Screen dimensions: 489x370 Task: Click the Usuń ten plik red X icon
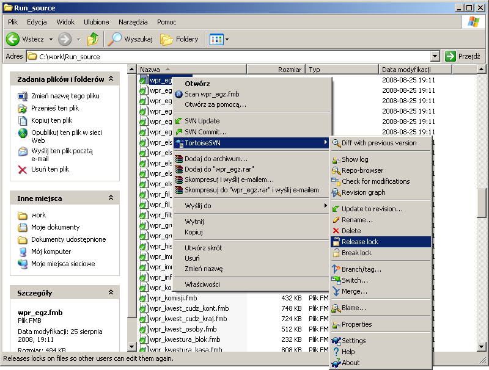coord(23,169)
